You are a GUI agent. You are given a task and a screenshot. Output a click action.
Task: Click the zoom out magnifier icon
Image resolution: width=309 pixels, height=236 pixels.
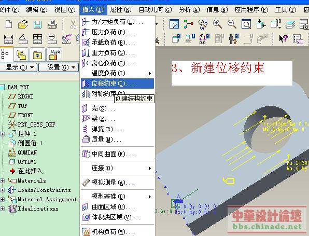232,24
